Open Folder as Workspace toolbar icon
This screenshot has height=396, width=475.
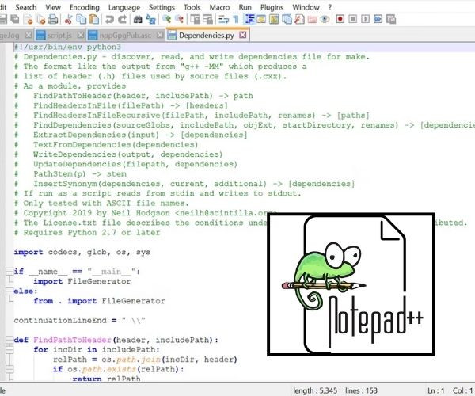(312, 19)
